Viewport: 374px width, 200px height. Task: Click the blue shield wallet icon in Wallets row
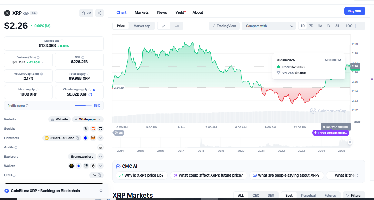(79, 166)
